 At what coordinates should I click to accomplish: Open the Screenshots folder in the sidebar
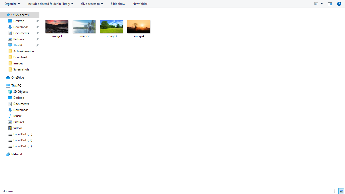21,69
